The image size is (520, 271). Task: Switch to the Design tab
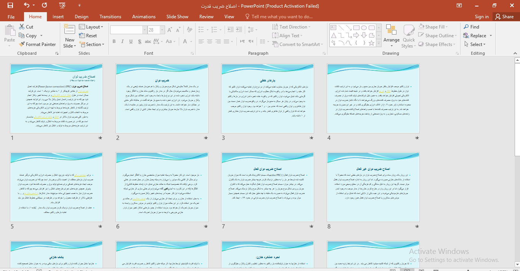pyautogui.click(x=81, y=17)
